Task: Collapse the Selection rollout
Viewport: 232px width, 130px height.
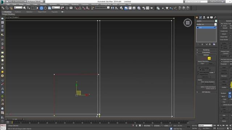Action: tap(206, 55)
